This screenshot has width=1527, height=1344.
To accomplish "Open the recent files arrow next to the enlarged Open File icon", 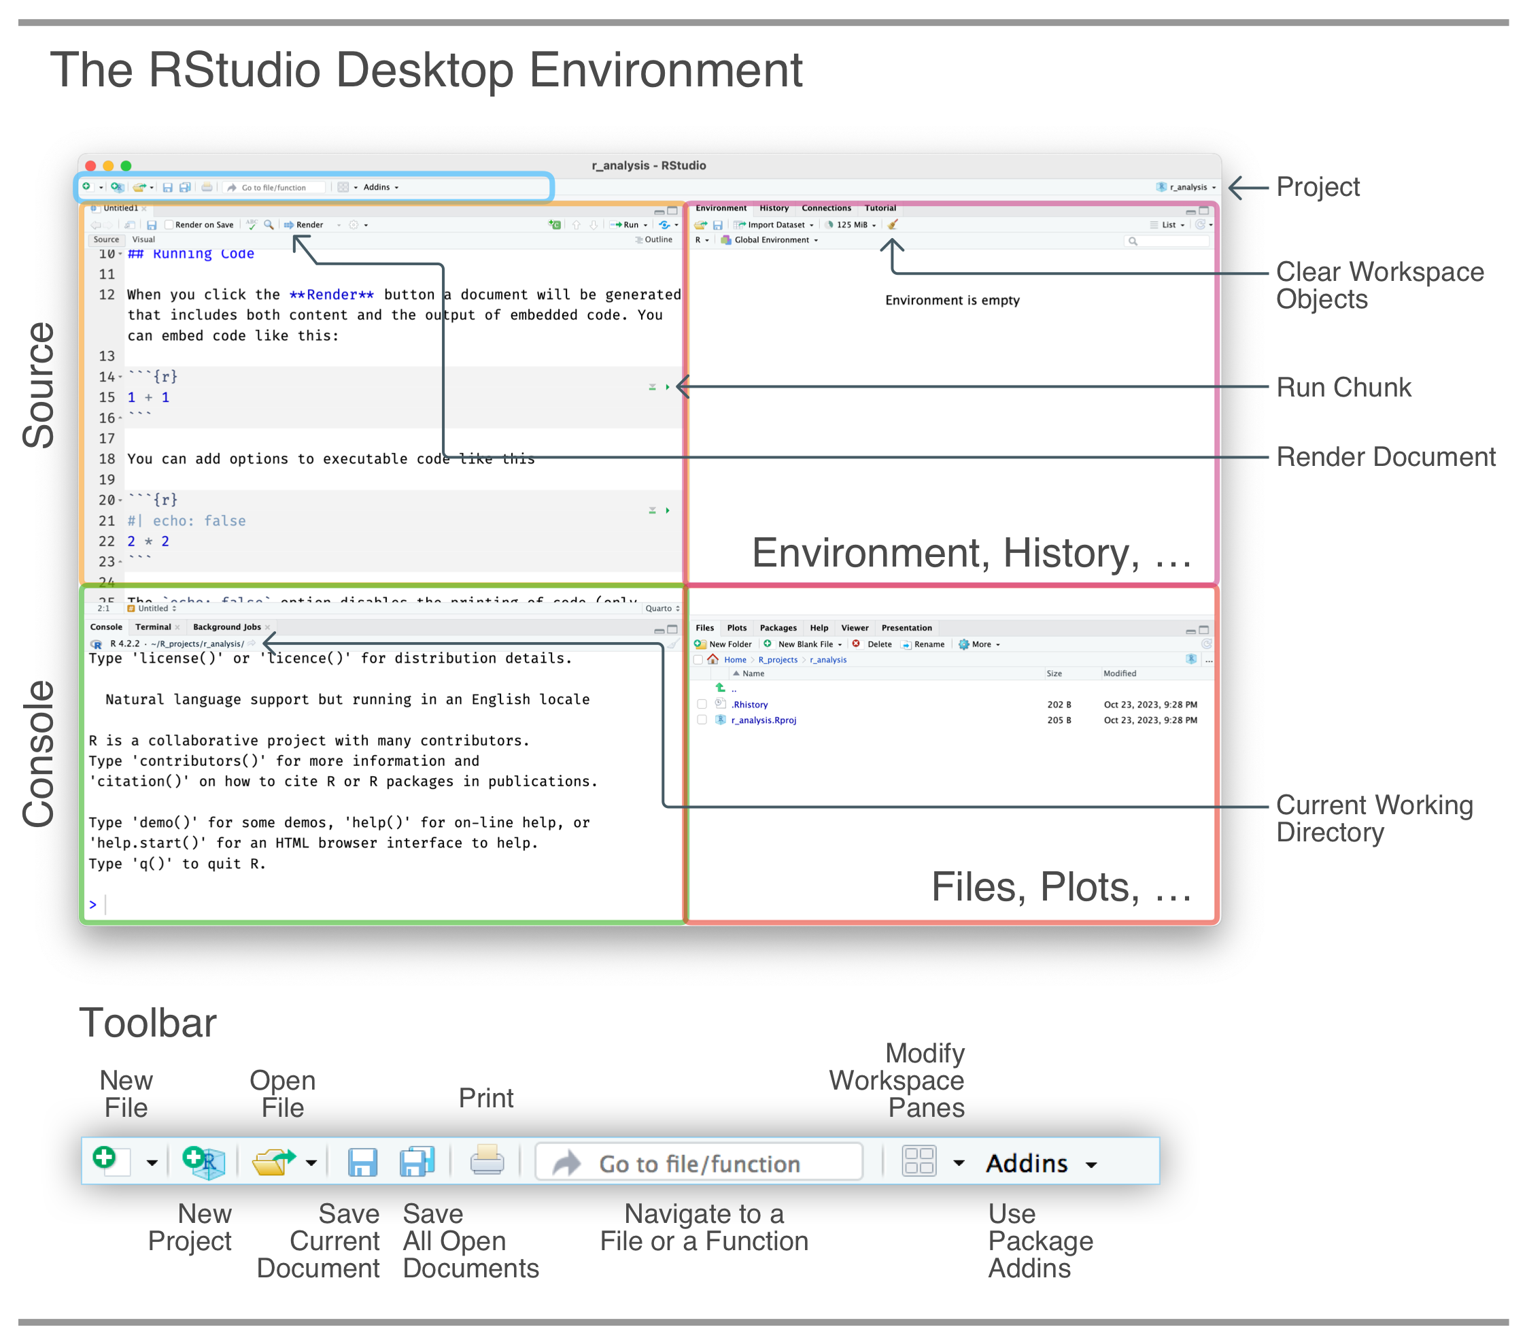I will coord(311,1163).
